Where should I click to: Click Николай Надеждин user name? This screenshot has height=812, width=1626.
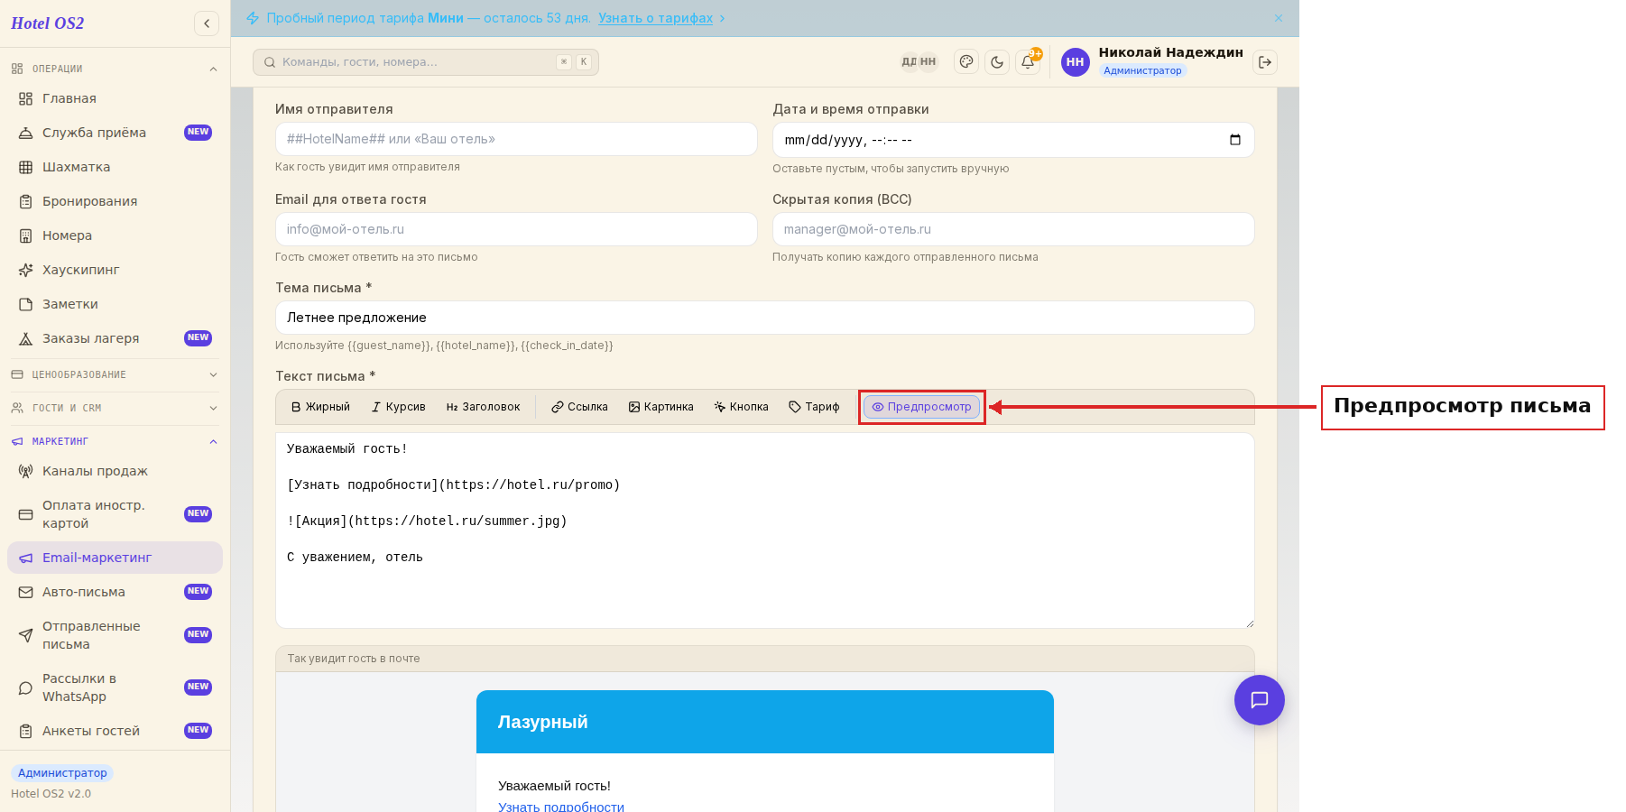click(x=1171, y=52)
